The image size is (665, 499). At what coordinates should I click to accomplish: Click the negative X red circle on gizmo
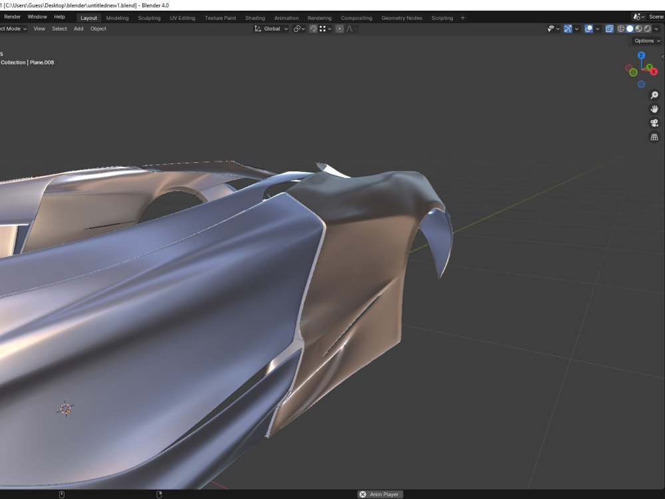[x=628, y=68]
